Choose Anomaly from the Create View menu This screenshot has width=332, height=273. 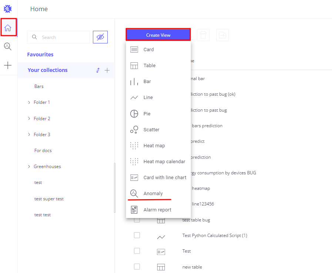click(153, 194)
